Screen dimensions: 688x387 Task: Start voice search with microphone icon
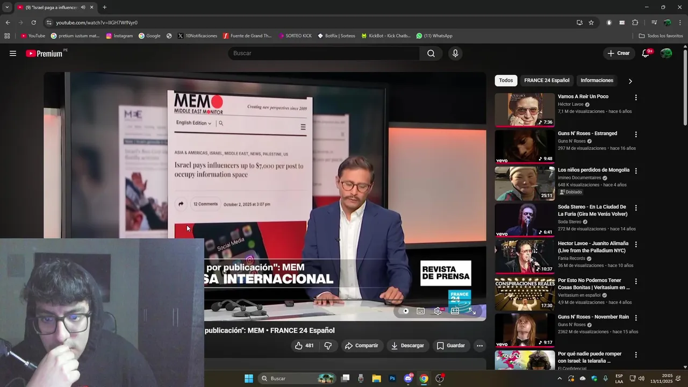pyautogui.click(x=455, y=53)
